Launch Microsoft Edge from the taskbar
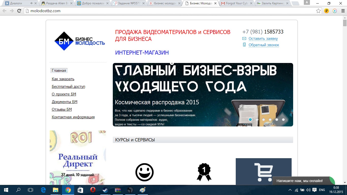Viewport: 347px width, 195px height. point(43,190)
